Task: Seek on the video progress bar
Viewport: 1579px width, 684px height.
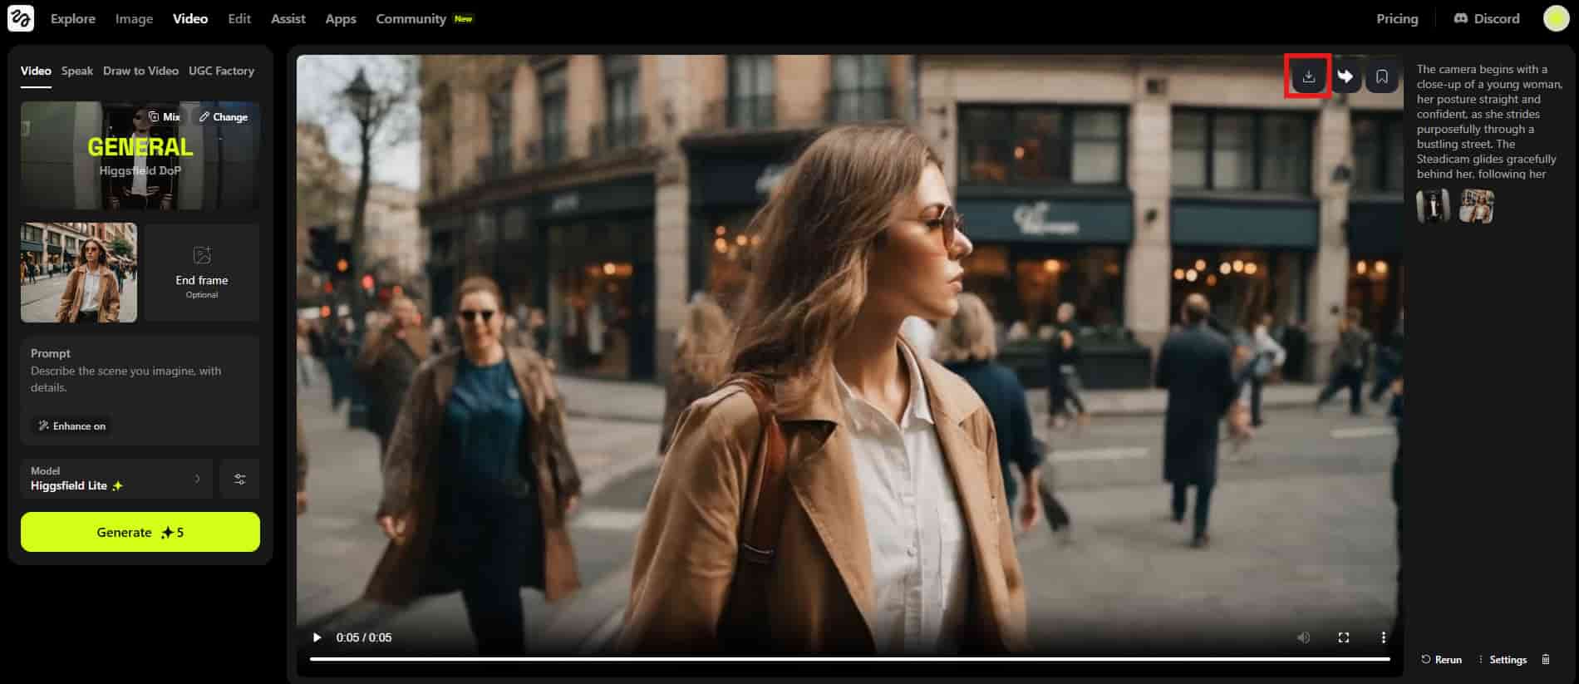Action: click(849, 659)
